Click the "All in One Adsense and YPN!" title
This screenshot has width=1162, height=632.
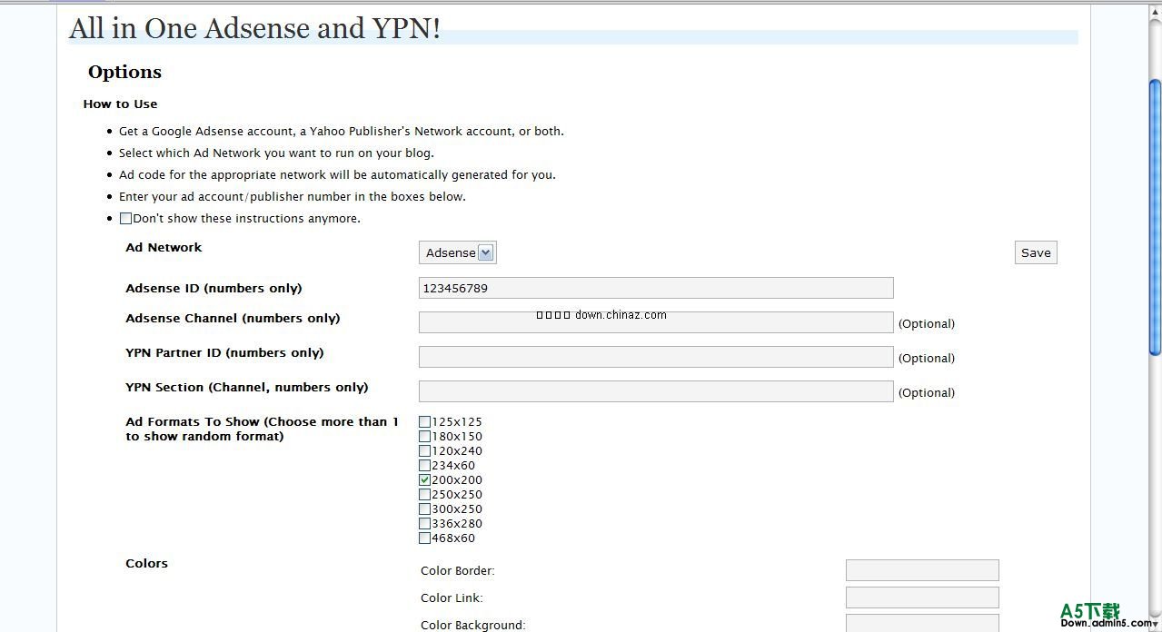[x=254, y=28]
